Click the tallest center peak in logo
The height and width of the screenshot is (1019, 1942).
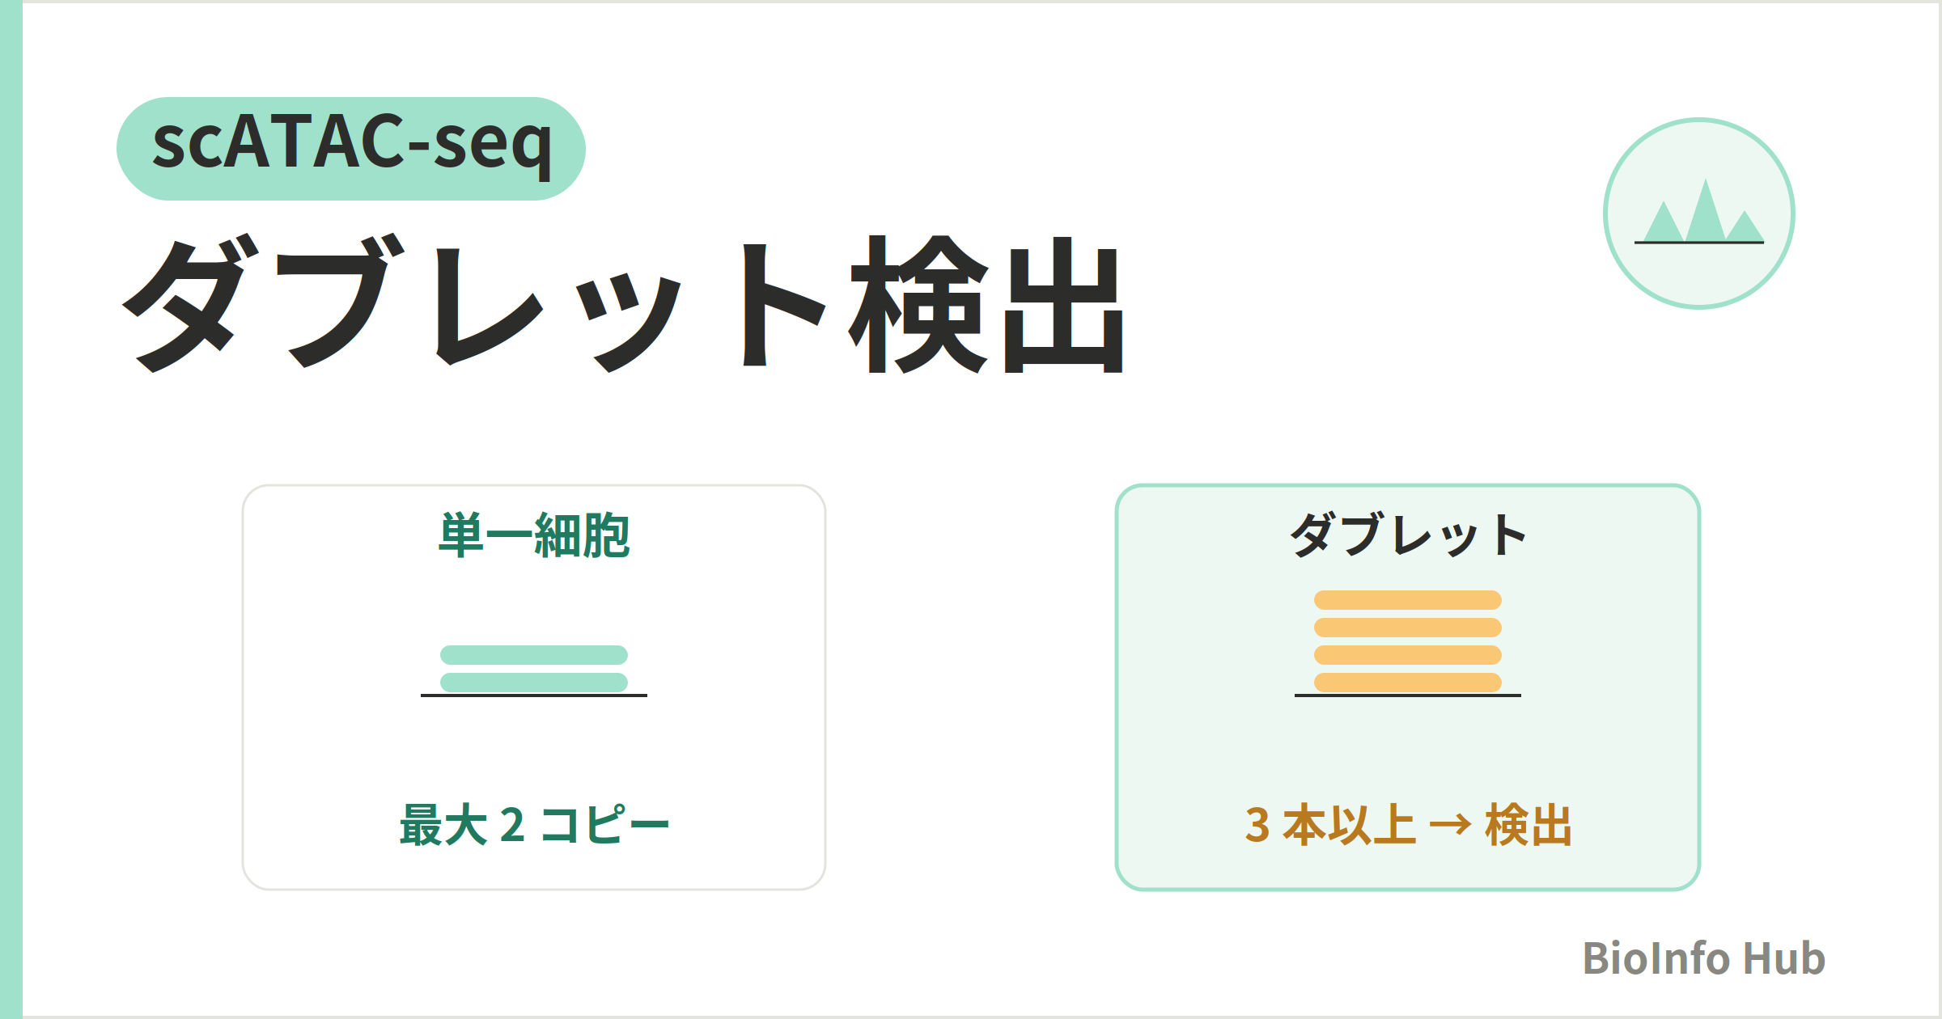[1705, 209]
